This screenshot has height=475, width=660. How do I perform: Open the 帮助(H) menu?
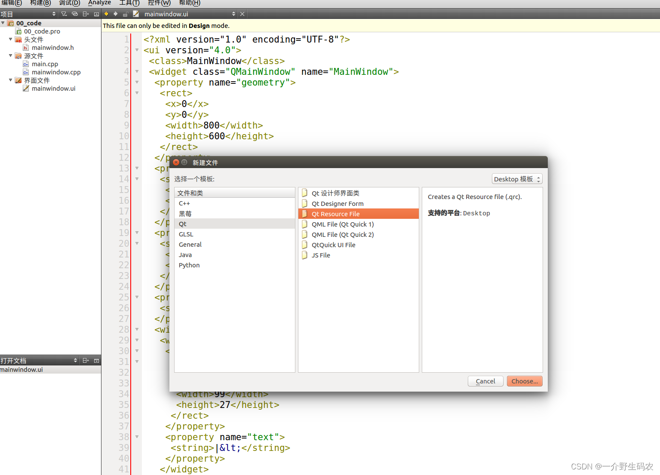[x=190, y=3]
